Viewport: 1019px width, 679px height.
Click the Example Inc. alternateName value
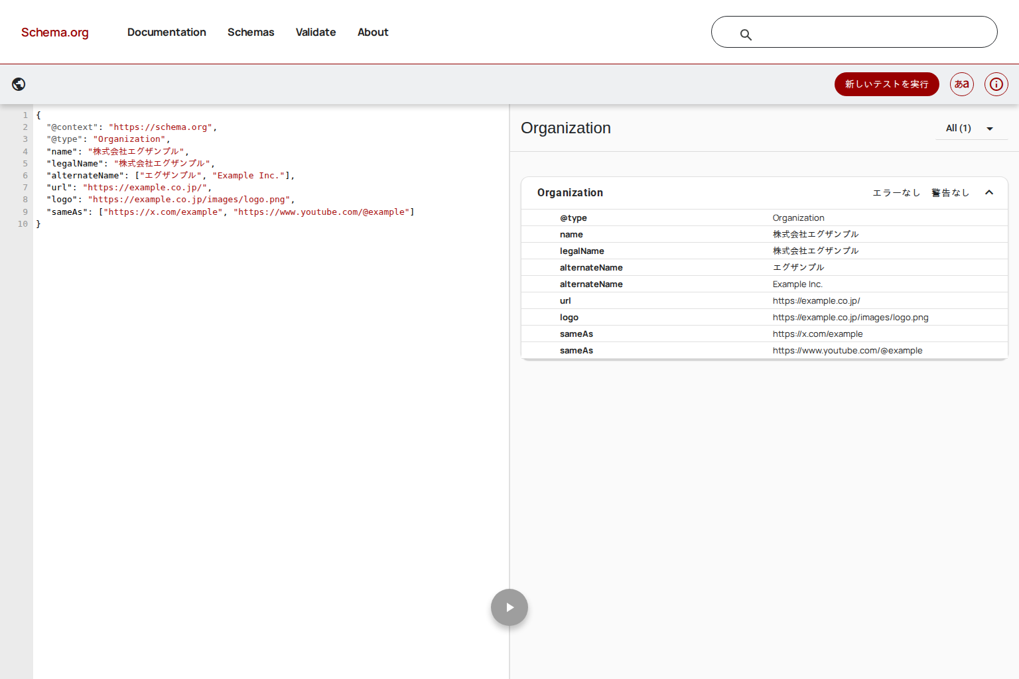click(797, 284)
